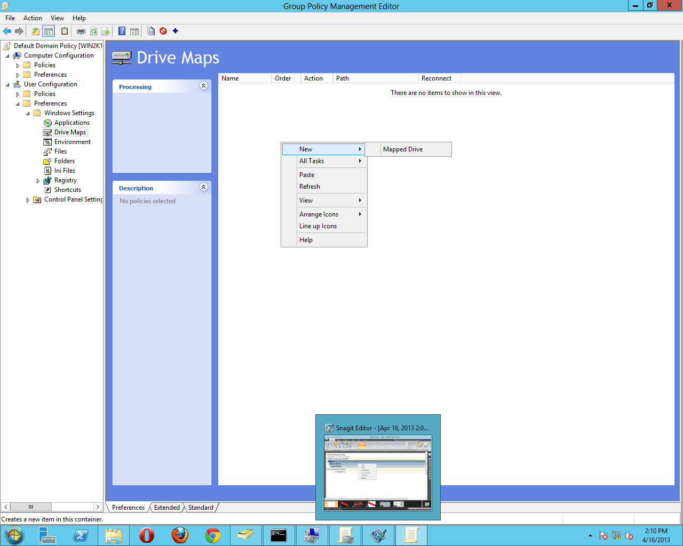
Task: Open the Export List toolbar icon
Action: pyautogui.click(x=106, y=31)
